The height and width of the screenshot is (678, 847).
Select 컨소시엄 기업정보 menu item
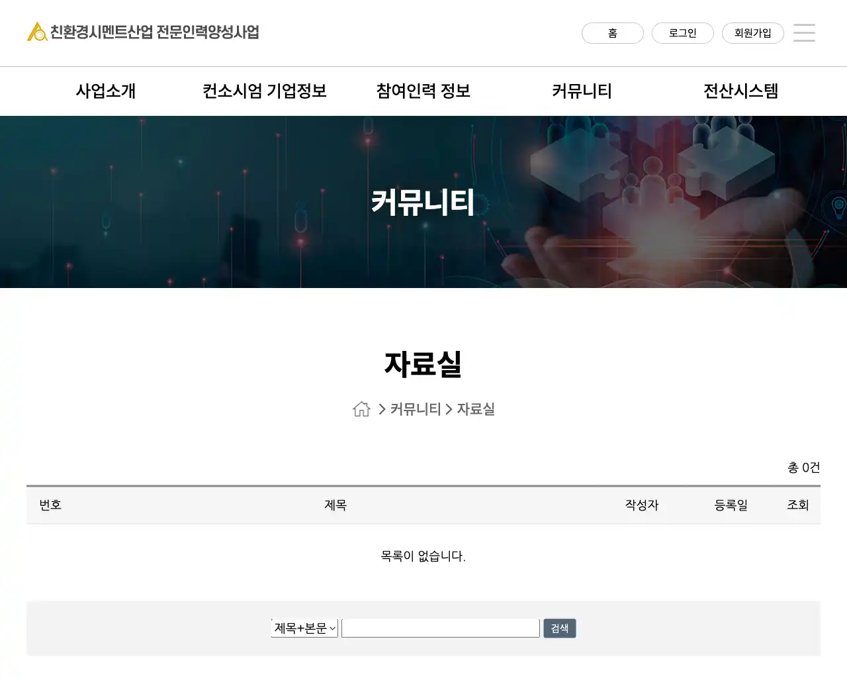tap(265, 91)
